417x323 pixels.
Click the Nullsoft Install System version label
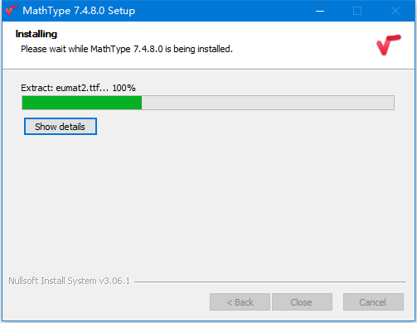69,281
